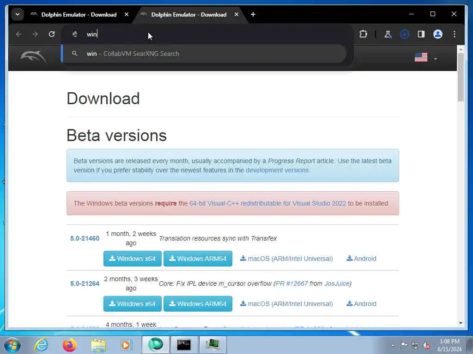473x354 pixels.
Task: Expand the language dropdown arrow
Action: click(x=435, y=59)
